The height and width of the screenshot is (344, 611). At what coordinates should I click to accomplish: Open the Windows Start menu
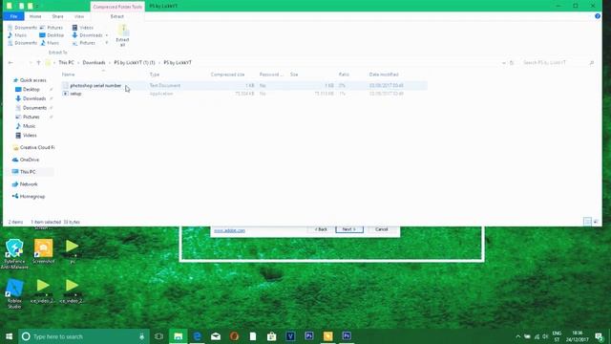point(9,336)
